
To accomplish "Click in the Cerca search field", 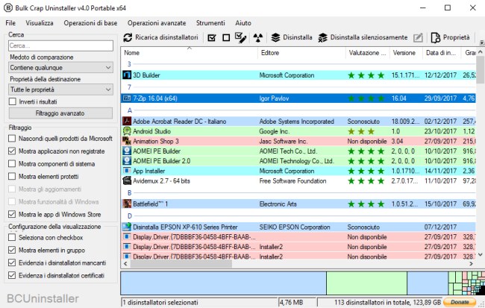I will coord(60,45).
